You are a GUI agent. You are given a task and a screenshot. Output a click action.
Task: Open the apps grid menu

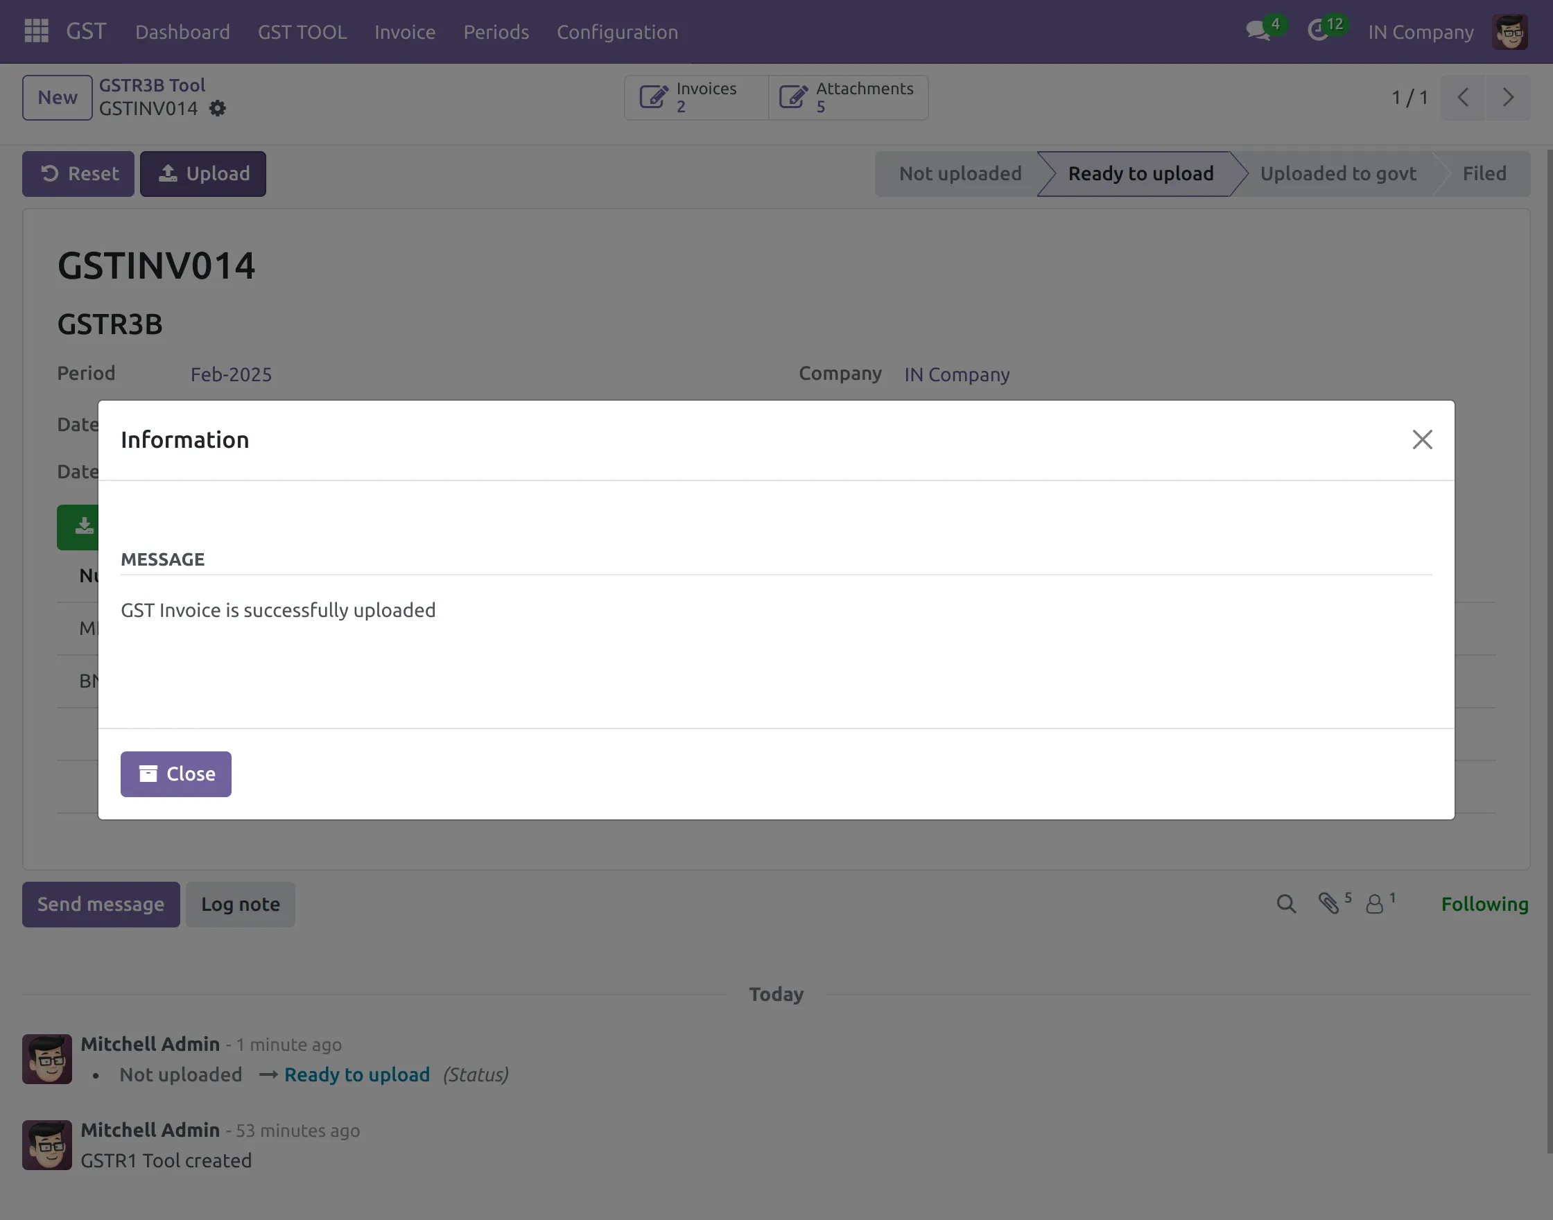click(x=36, y=31)
